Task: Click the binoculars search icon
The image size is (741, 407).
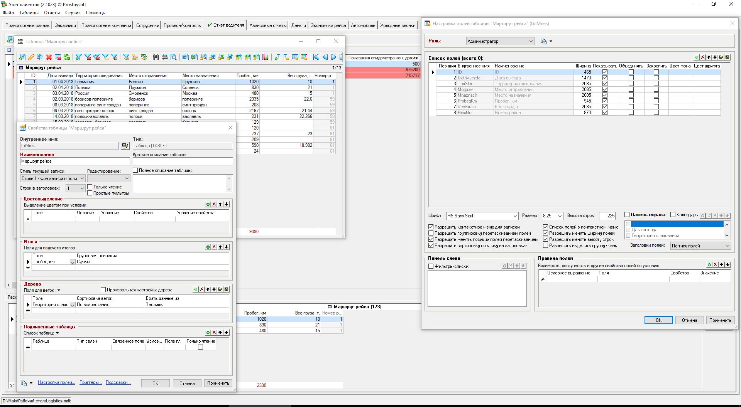Action: pos(156,57)
